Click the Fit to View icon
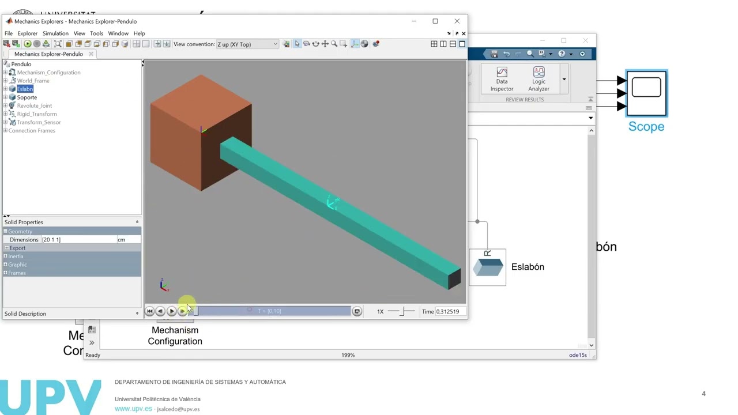The image size is (738, 415). pyautogui.click(x=58, y=44)
